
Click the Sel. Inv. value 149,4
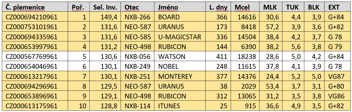click(109, 17)
